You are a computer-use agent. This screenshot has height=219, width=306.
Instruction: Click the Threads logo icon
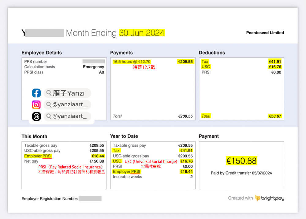(36, 116)
